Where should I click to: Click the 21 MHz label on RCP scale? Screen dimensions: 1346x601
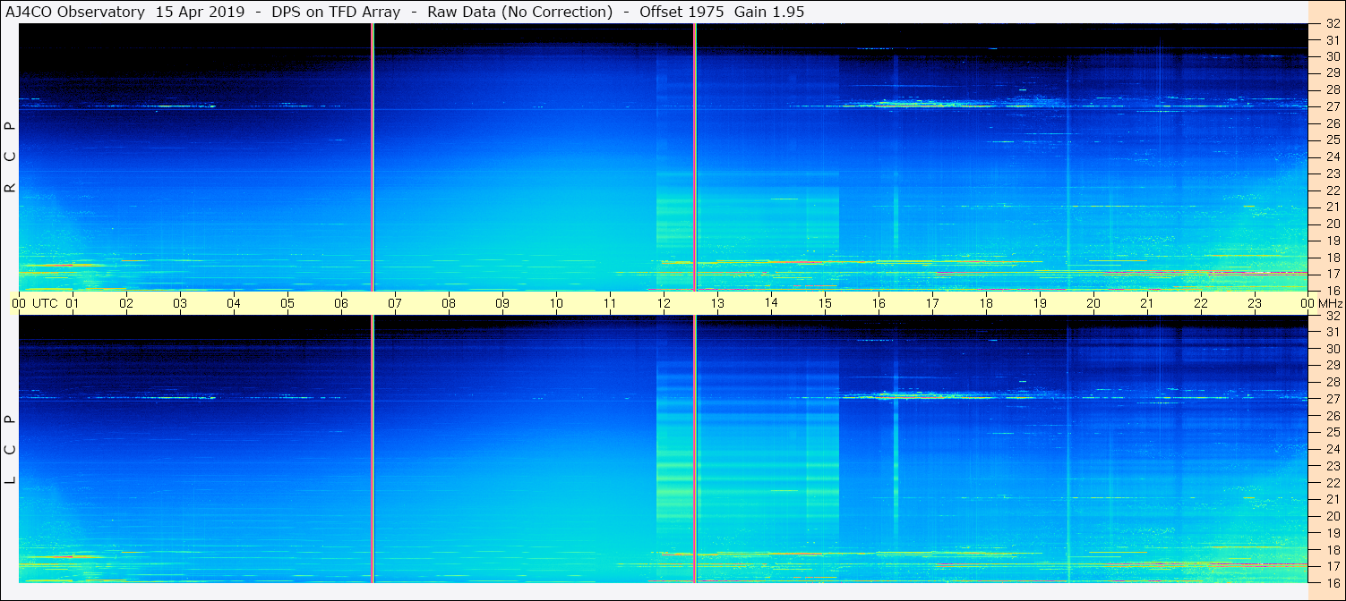[x=1332, y=207]
